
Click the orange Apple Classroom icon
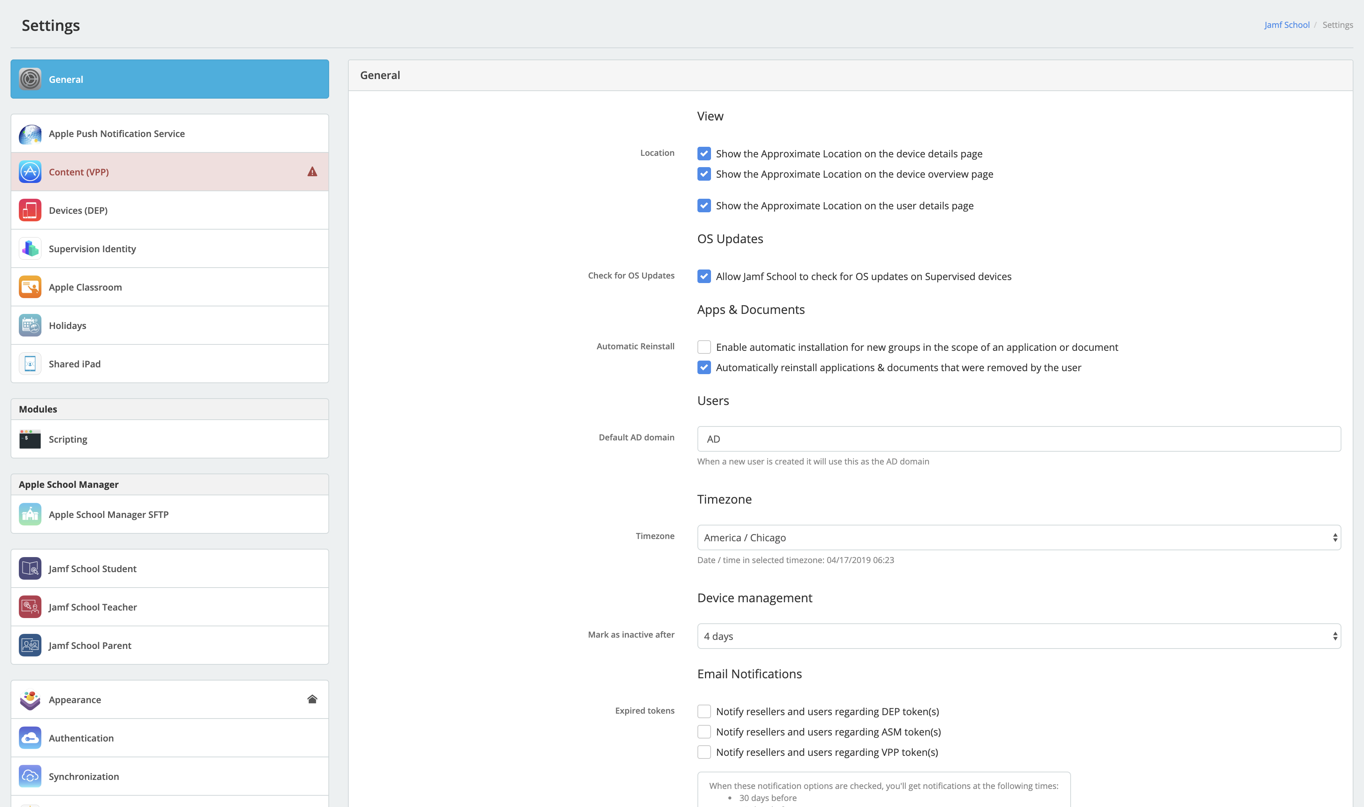click(30, 287)
